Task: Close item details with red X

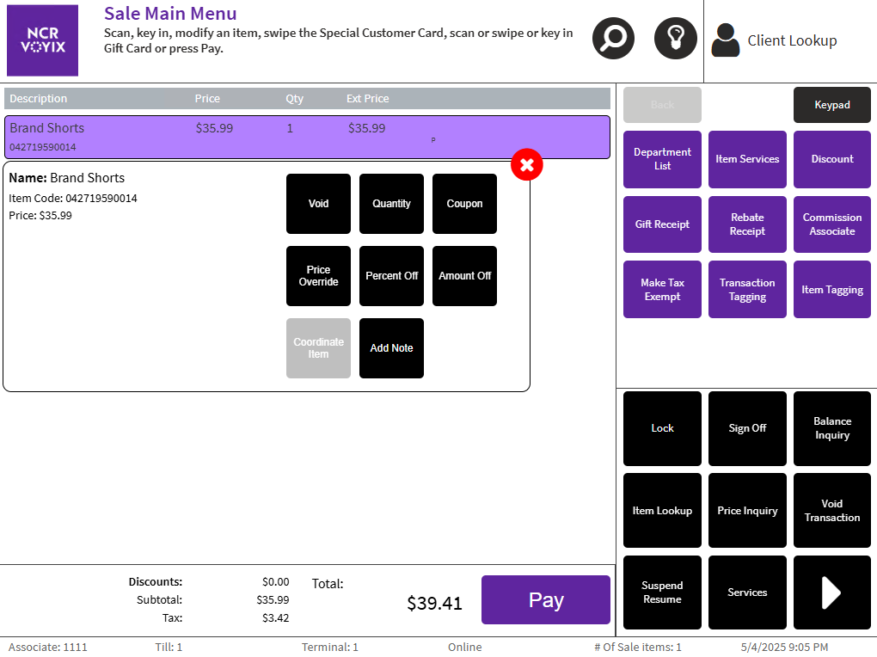Action: [x=527, y=164]
